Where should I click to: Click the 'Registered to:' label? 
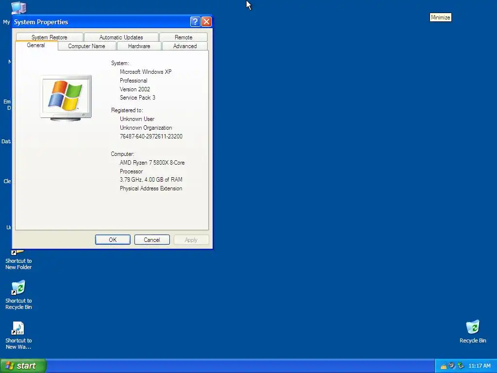click(x=127, y=110)
